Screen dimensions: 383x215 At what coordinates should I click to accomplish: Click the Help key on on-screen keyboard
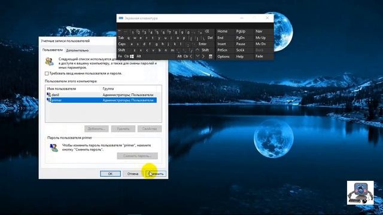point(239,56)
